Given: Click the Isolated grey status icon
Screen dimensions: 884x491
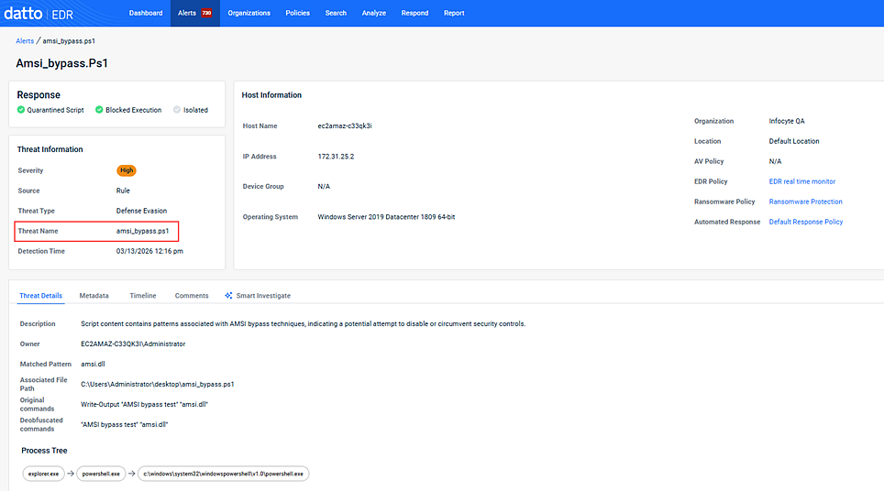Looking at the screenshot, I should [177, 110].
